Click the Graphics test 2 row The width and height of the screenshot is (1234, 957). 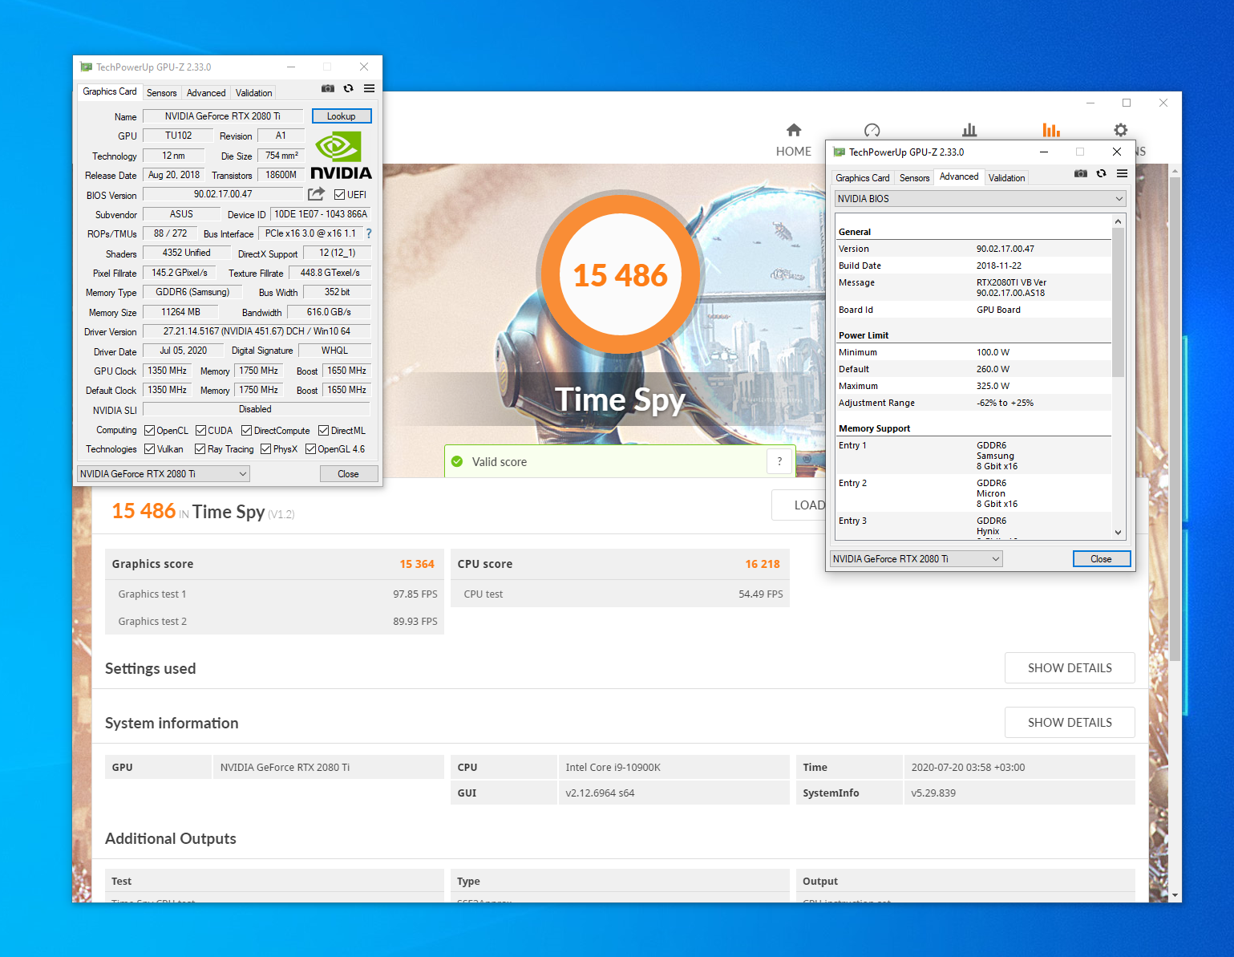pos(274,621)
